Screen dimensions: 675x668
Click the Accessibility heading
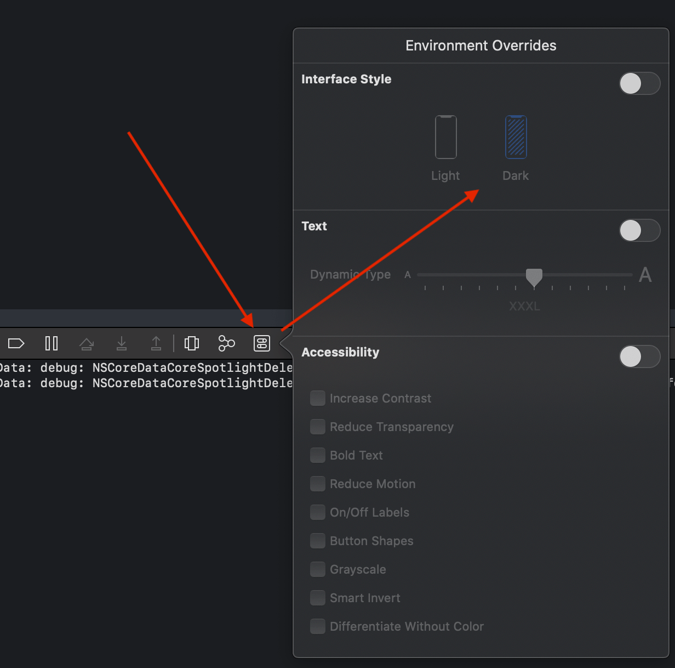340,352
